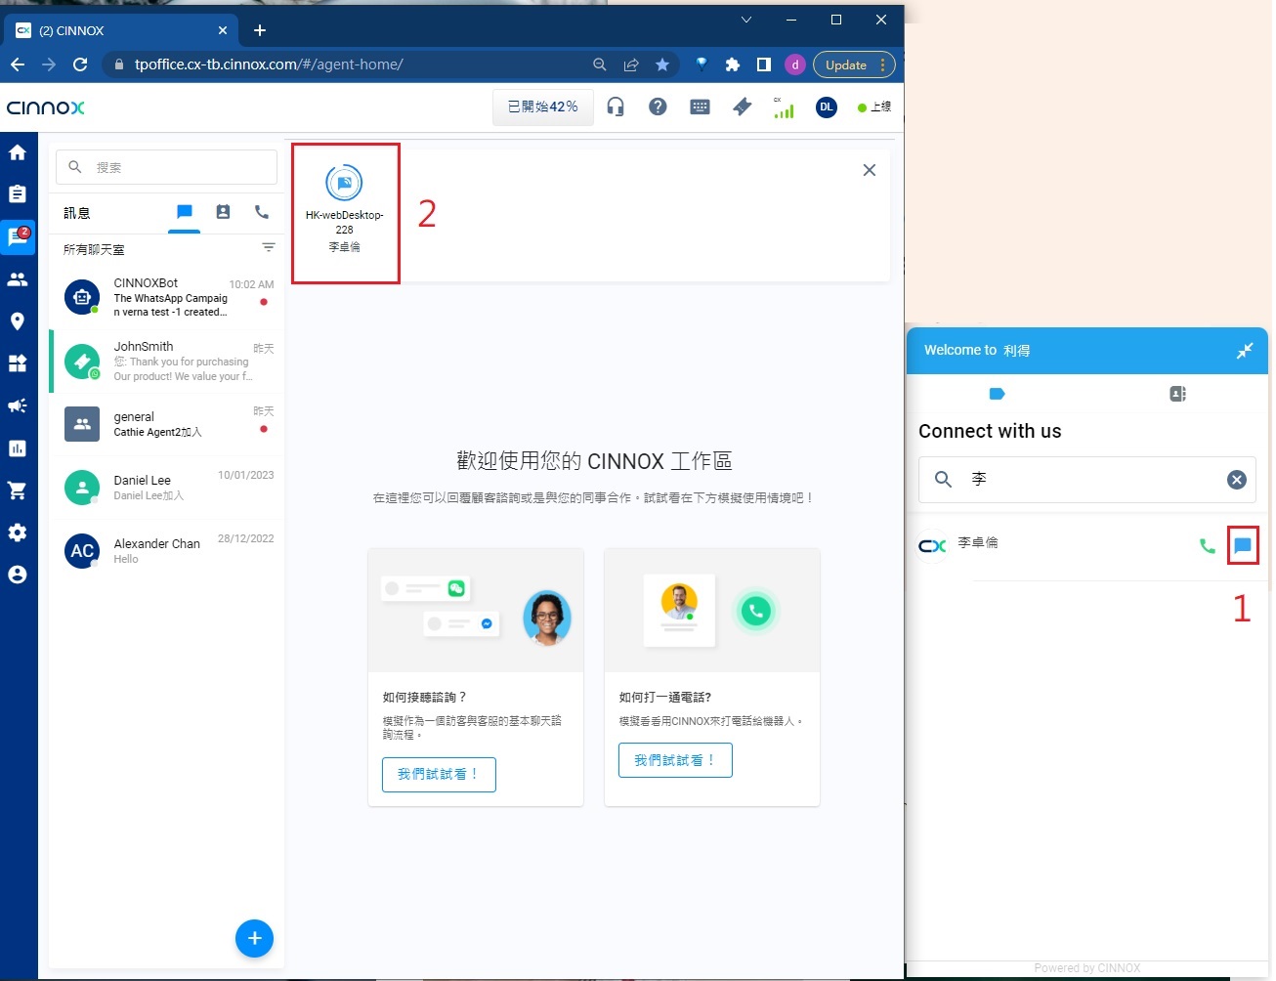Clear the 李 search text in widget
Image resolution: width=1276 pixels, height=981 pixels.
(1236, 479)
